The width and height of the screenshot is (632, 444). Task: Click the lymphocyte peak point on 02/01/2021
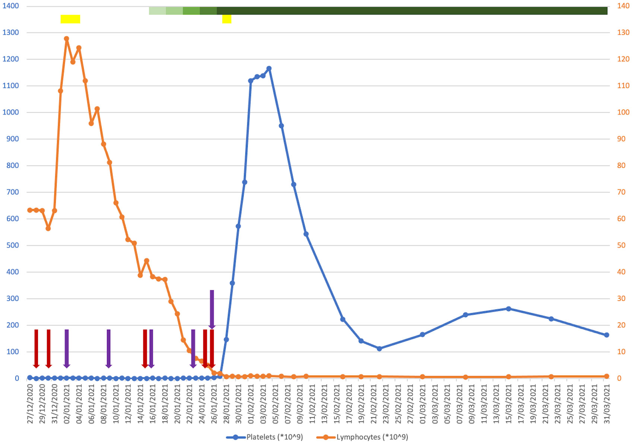[x=67, y=39]
